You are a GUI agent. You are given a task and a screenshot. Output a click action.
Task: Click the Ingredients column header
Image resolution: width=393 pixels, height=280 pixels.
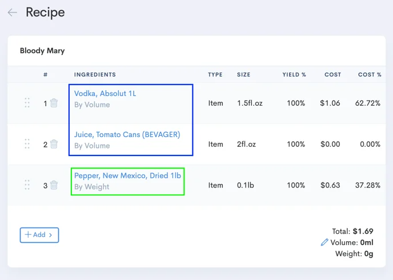[95, 75]
